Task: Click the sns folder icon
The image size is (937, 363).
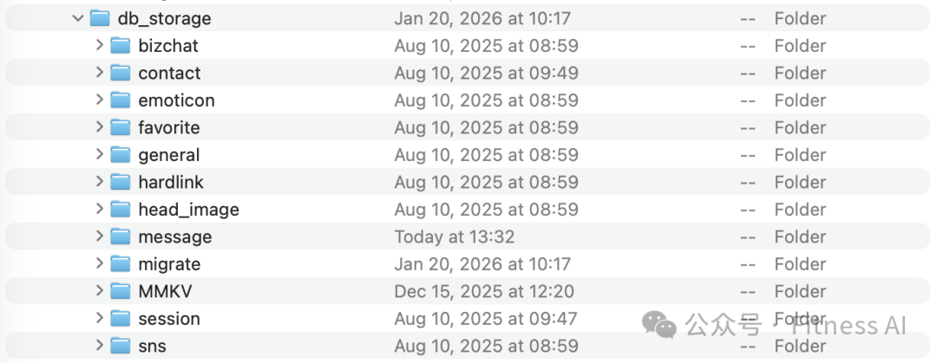Action: point(121,346)
